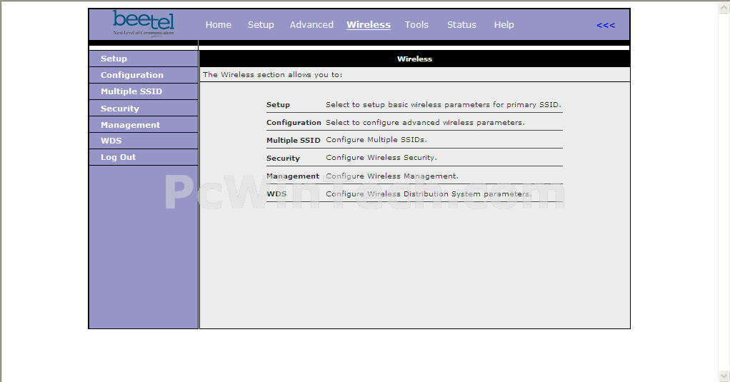Click 'Select to setup basic wireless parameters' text
The width and height of the screenshot is (730, 382).
(444, 105)
